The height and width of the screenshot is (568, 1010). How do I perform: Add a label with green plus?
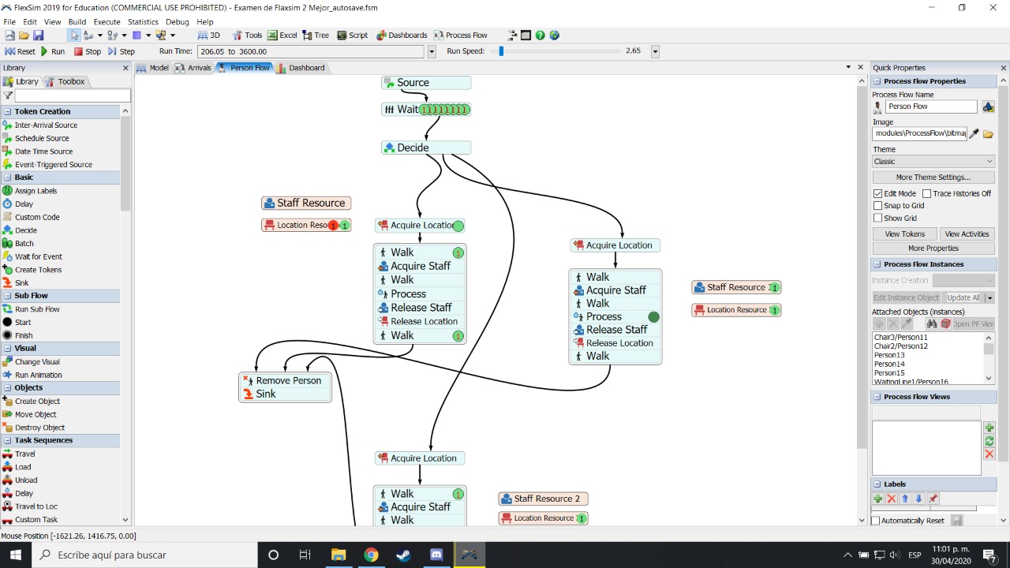[877, 499]
